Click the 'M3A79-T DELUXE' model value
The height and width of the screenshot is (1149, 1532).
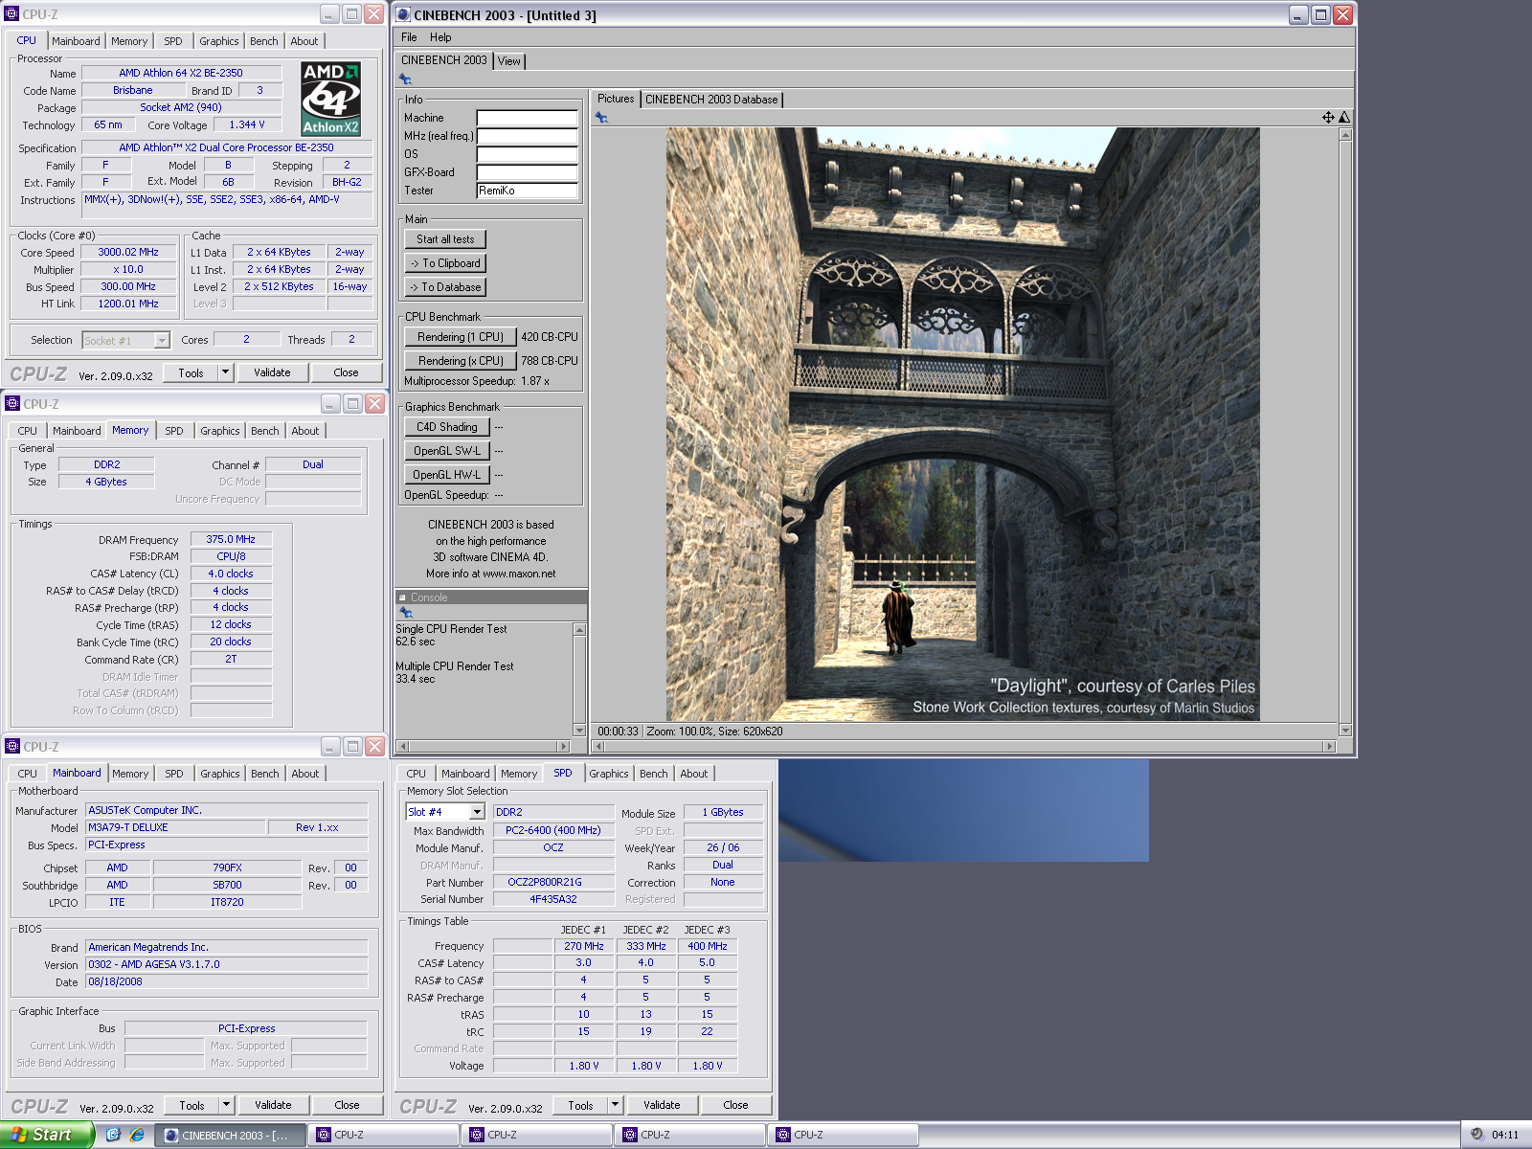[175, 827]
